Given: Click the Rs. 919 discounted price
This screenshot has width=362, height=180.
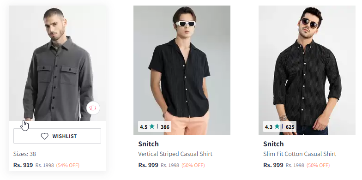Looking at the screenshot, I should tap(23, 165).
